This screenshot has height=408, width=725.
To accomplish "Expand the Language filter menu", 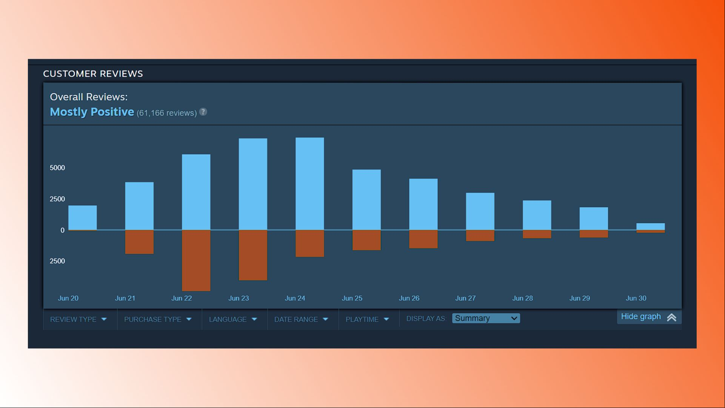I will (x=233, y=319).
